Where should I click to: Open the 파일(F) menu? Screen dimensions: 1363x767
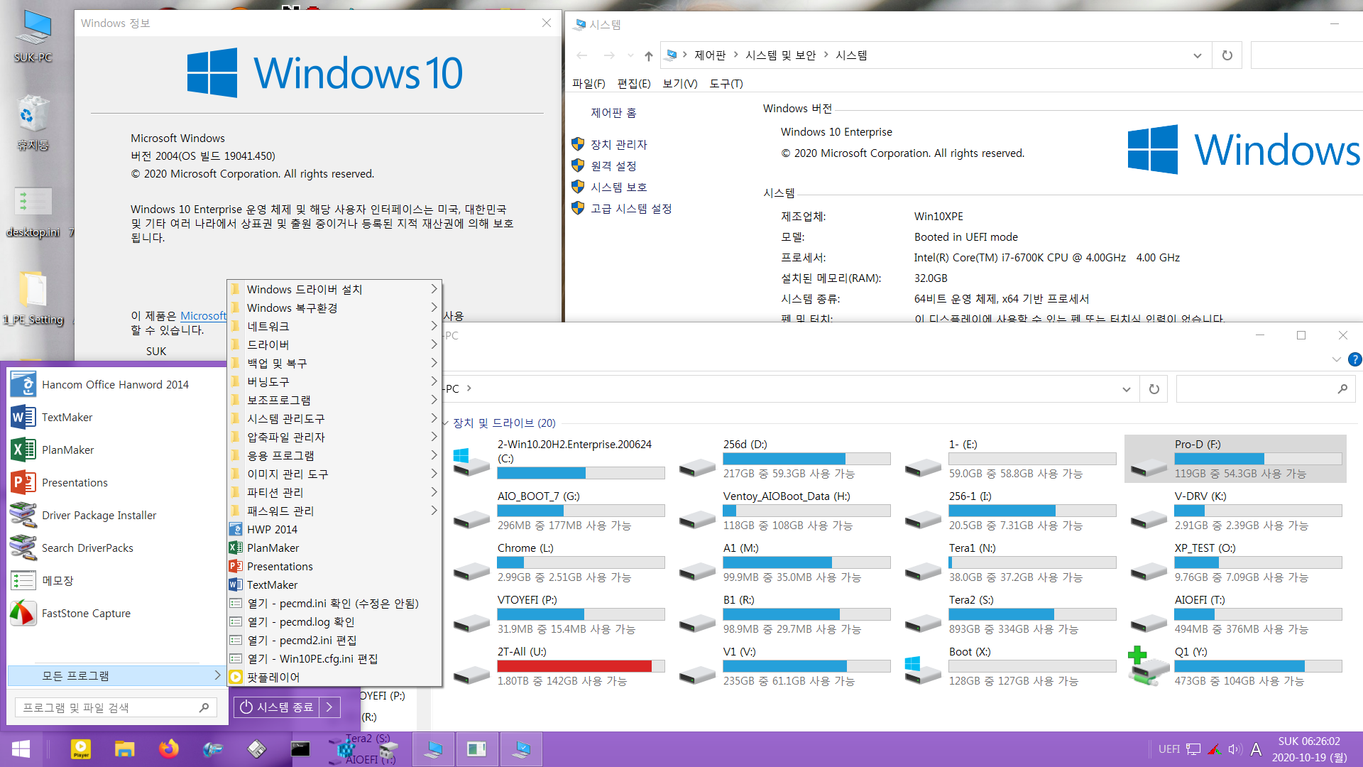tap(589, 84)
